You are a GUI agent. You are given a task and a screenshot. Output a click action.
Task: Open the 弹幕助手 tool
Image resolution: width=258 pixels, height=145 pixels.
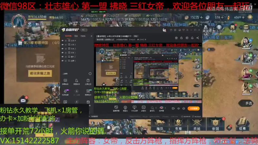pos(65,82)
